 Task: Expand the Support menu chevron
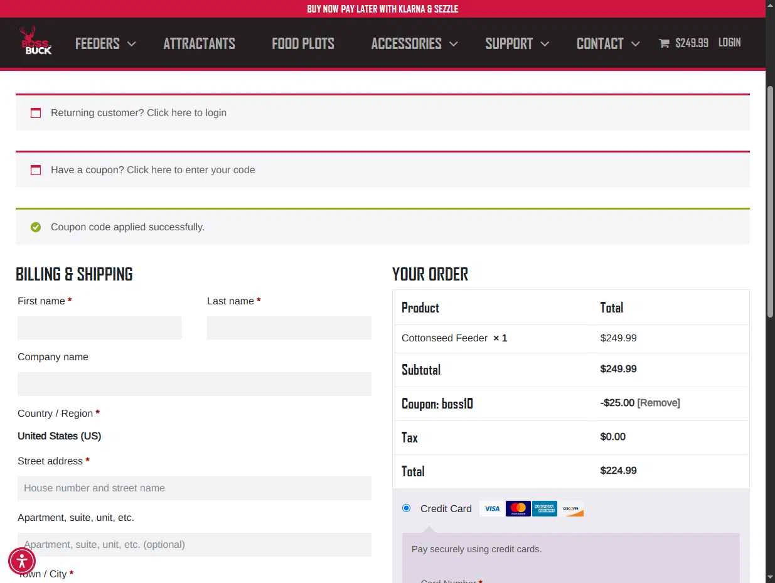tap(545, 44)
